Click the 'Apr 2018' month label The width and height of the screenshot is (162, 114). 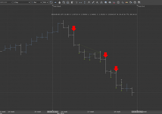[61, 113]
